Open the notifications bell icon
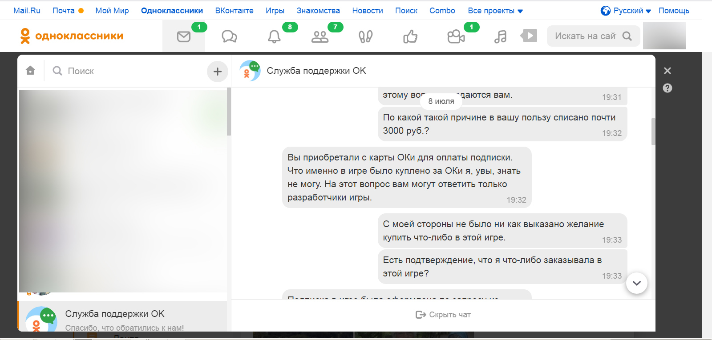This screenshot has width=712, height=340. point(274,36)
